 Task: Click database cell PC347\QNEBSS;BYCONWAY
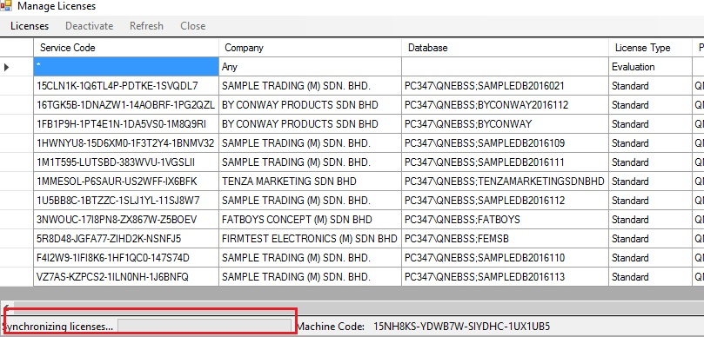tap(505, 124)
